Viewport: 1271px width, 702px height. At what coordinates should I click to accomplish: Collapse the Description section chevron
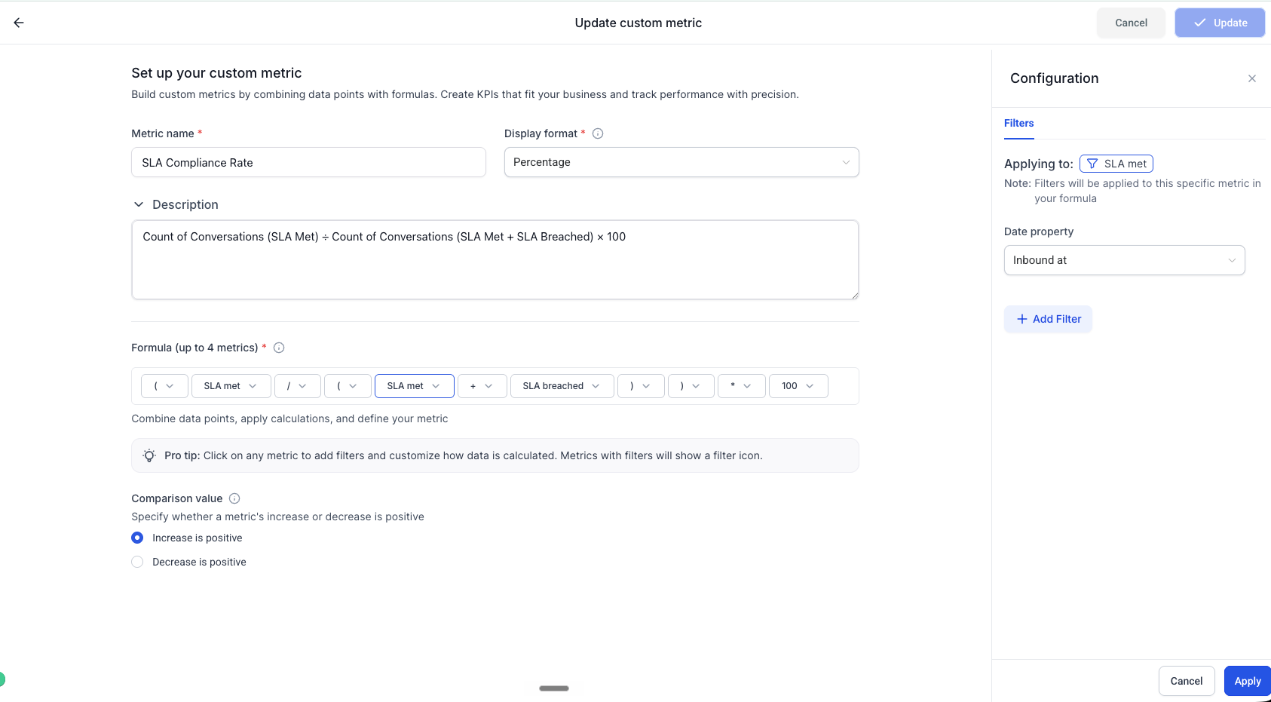139,204
